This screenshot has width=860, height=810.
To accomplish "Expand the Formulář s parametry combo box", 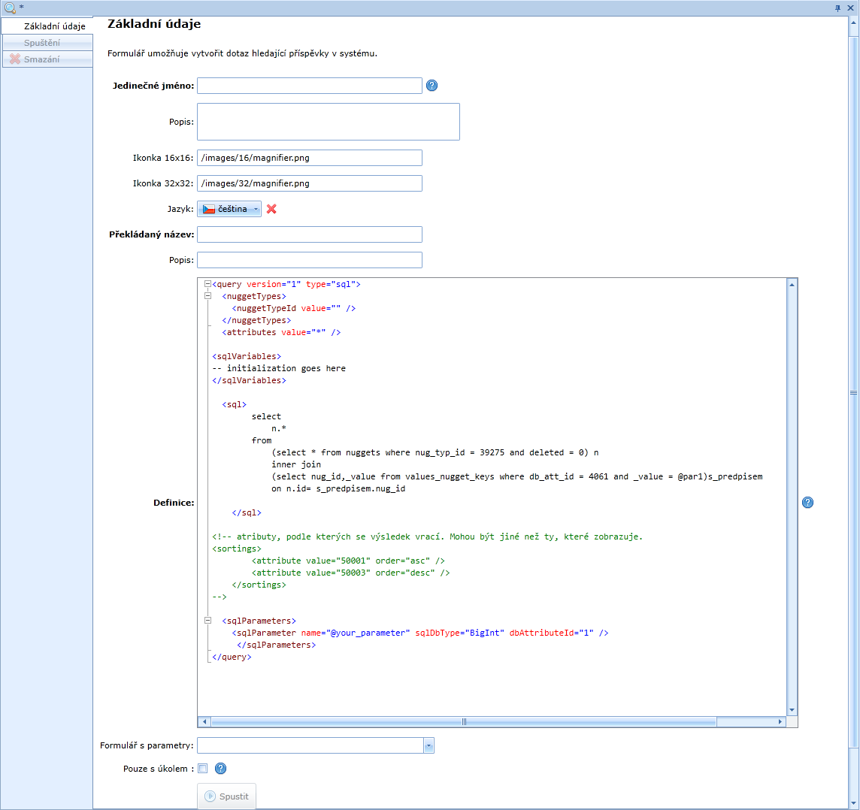I will [x=428, y=746].
